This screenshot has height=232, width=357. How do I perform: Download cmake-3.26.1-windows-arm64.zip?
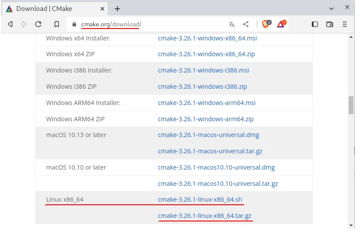coord(206,119)
